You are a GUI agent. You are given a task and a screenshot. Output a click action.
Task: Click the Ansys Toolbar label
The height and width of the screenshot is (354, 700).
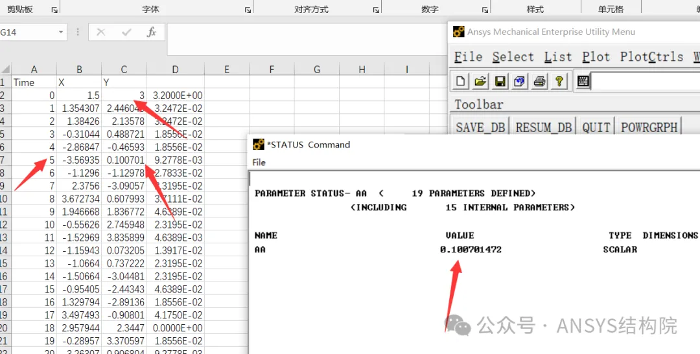pos(478,105)
